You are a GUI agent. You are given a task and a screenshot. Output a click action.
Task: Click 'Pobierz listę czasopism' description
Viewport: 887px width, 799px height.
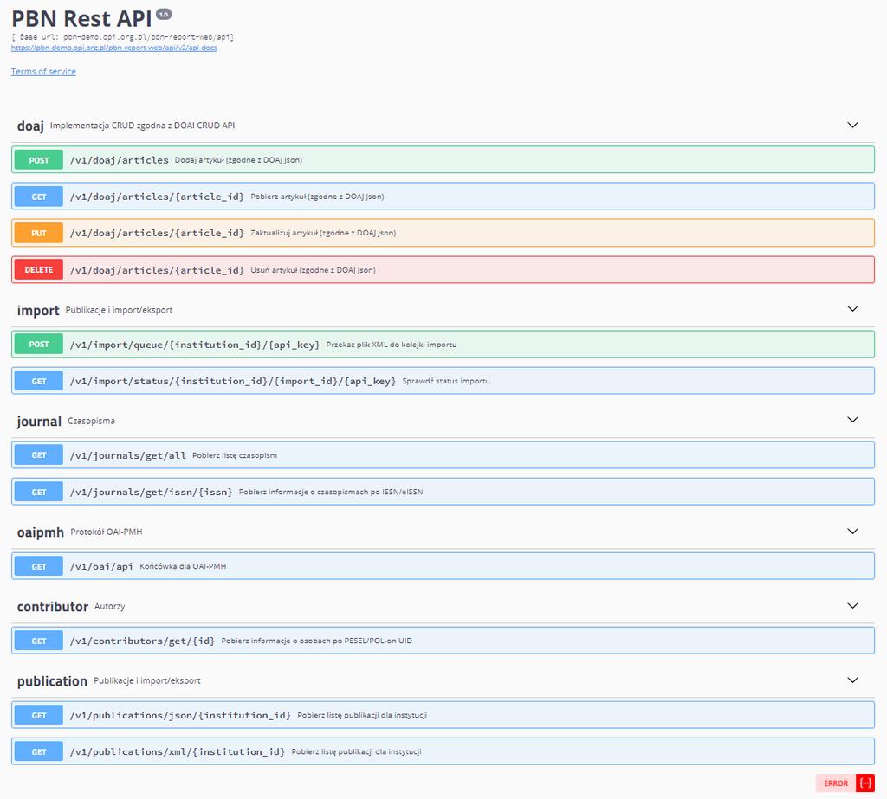click(x=235, y=455)
